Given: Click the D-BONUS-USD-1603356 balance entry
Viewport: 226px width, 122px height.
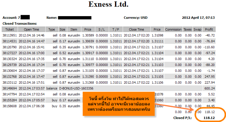Looking at the screenshot, I should click(x=76, y=88).
